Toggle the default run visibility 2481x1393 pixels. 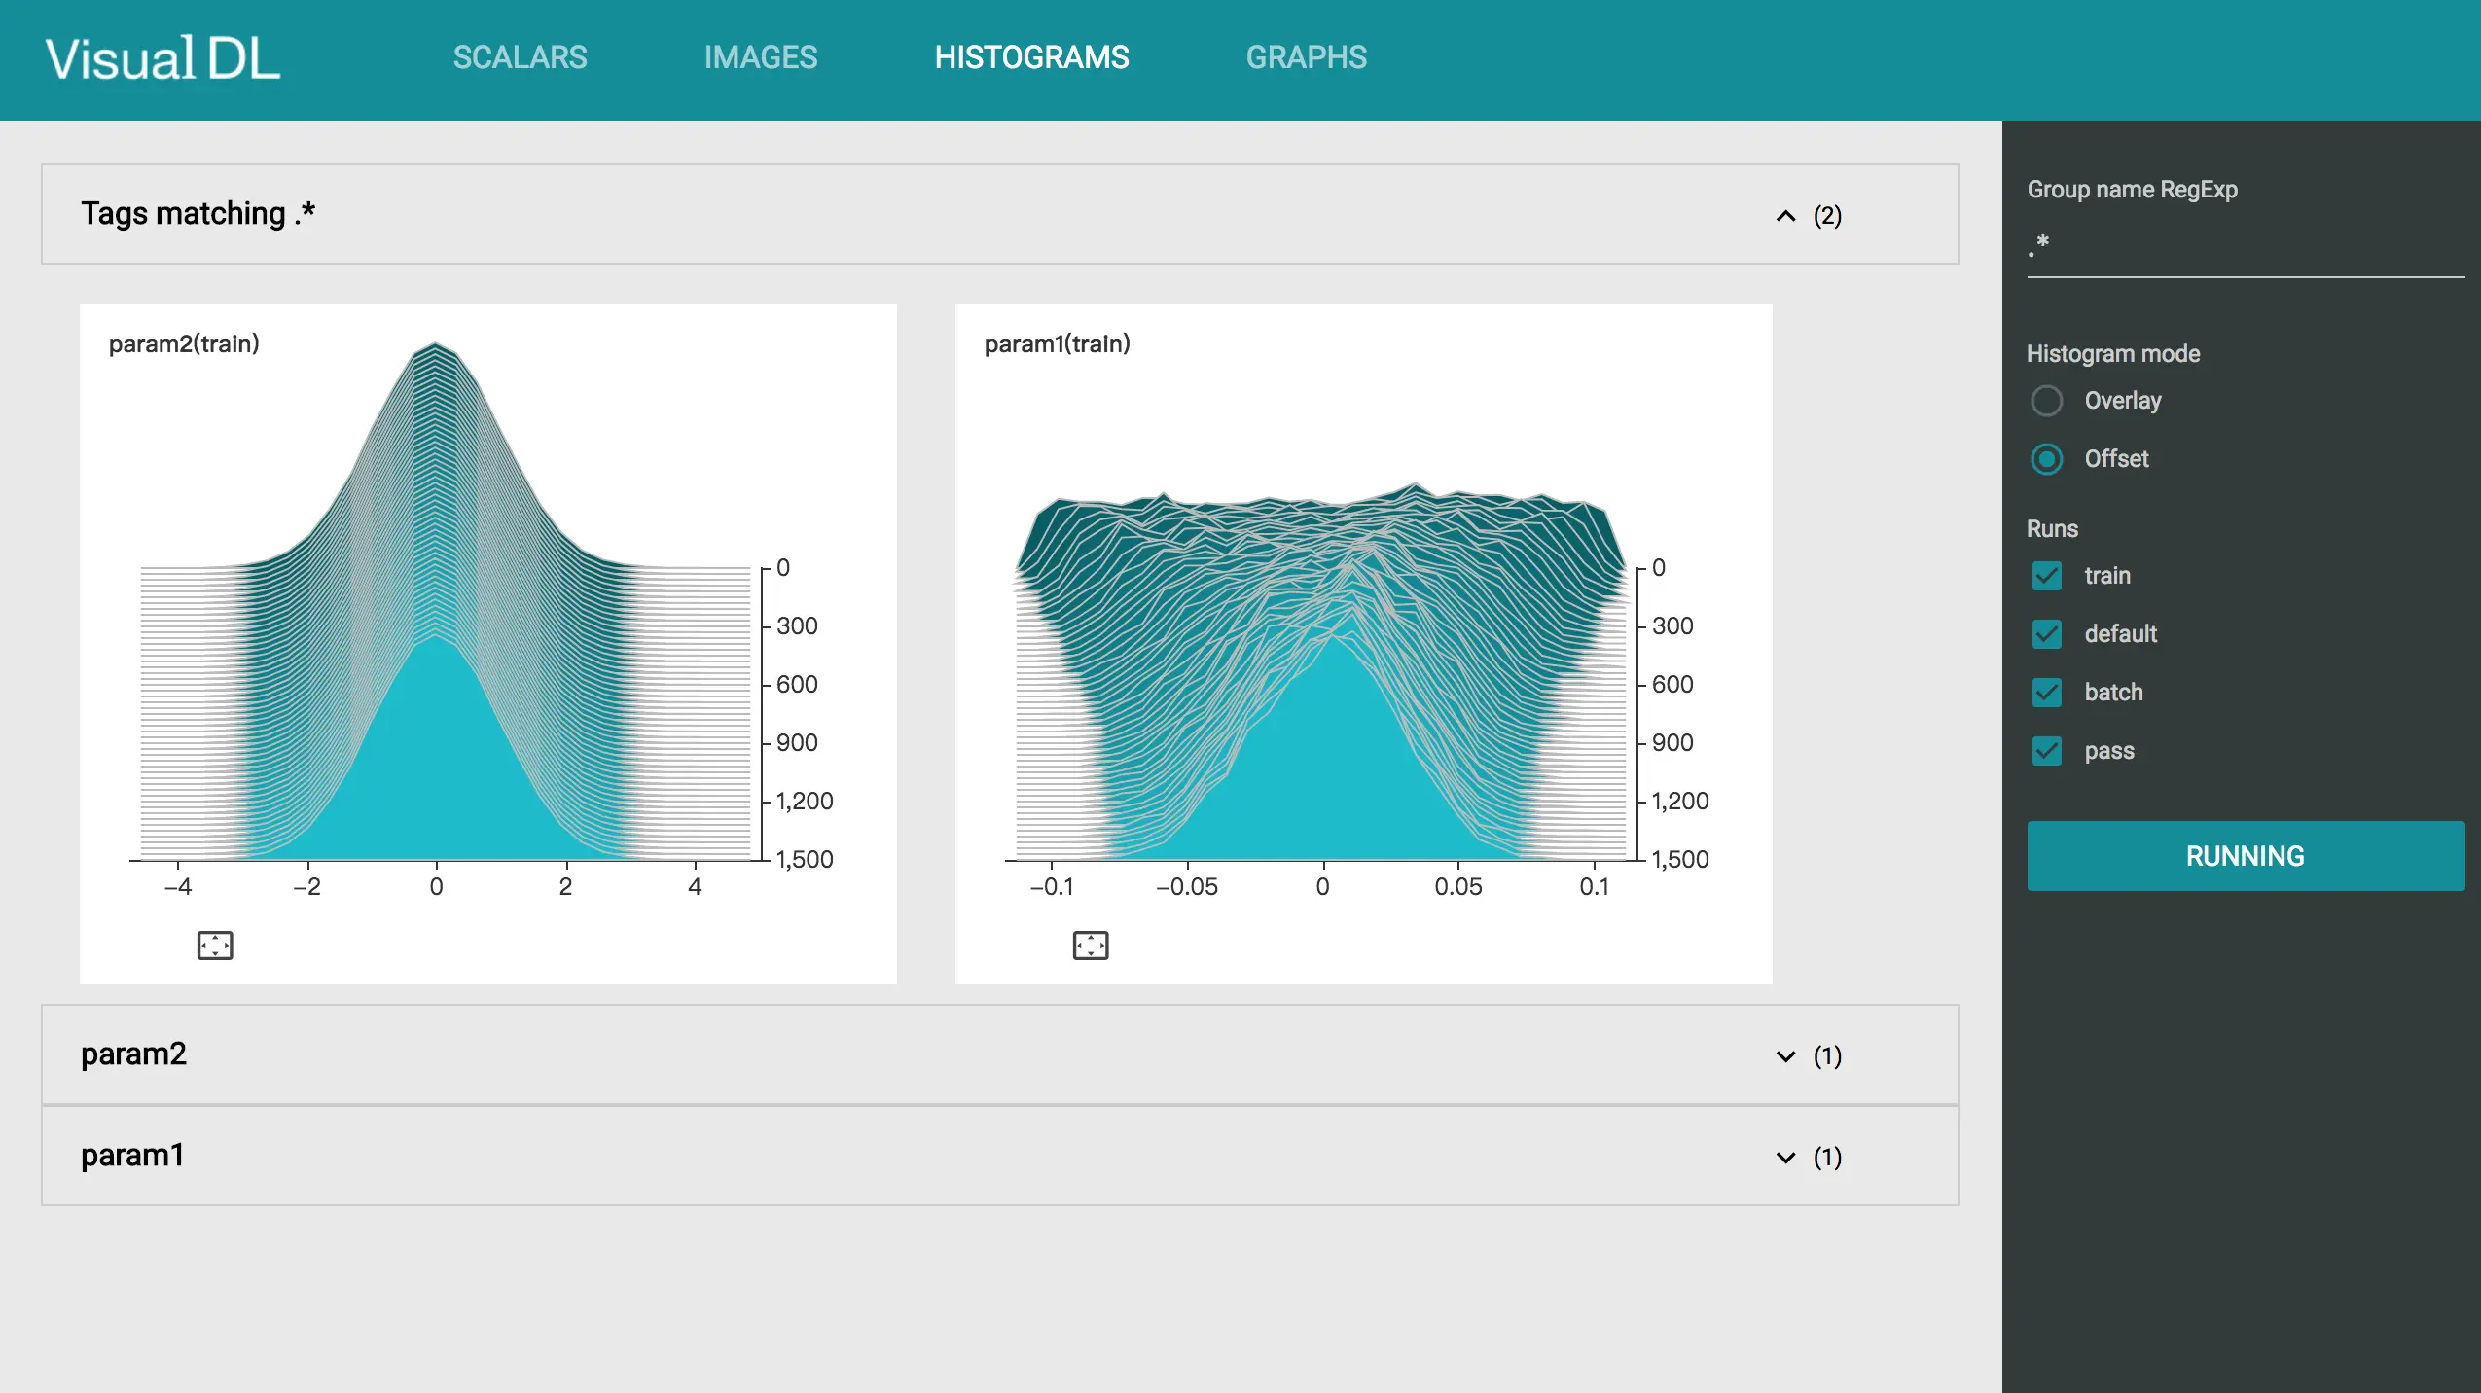pos(2046,633)
